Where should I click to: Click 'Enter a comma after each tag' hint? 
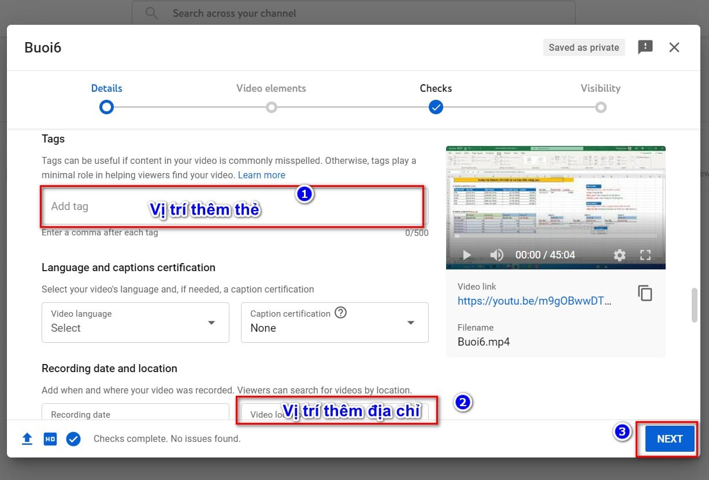[99, 232]
